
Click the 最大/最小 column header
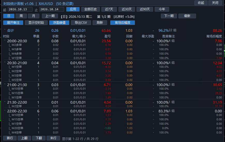coord(79,36)
